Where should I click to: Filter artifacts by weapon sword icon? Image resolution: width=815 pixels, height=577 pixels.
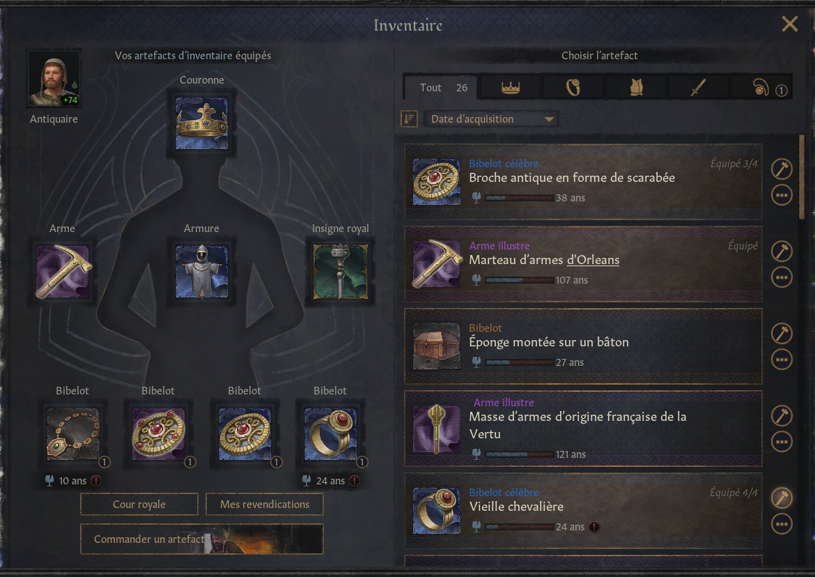point(699,88)
